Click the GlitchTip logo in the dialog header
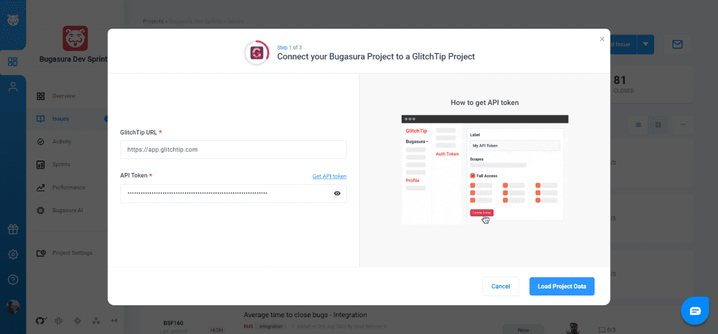718x334 pixels. [256, 53]
